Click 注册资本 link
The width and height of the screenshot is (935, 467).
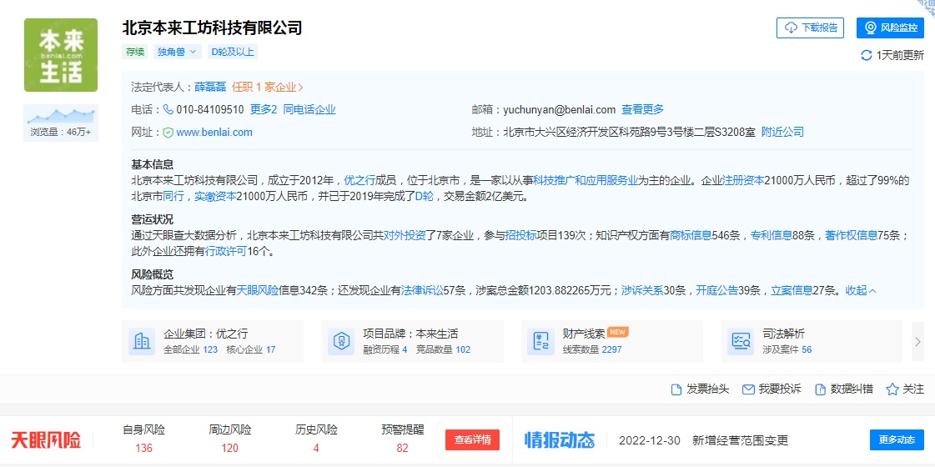pos(743,181)
